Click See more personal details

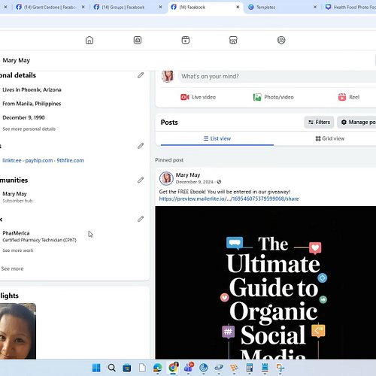[x=29, y=129]
